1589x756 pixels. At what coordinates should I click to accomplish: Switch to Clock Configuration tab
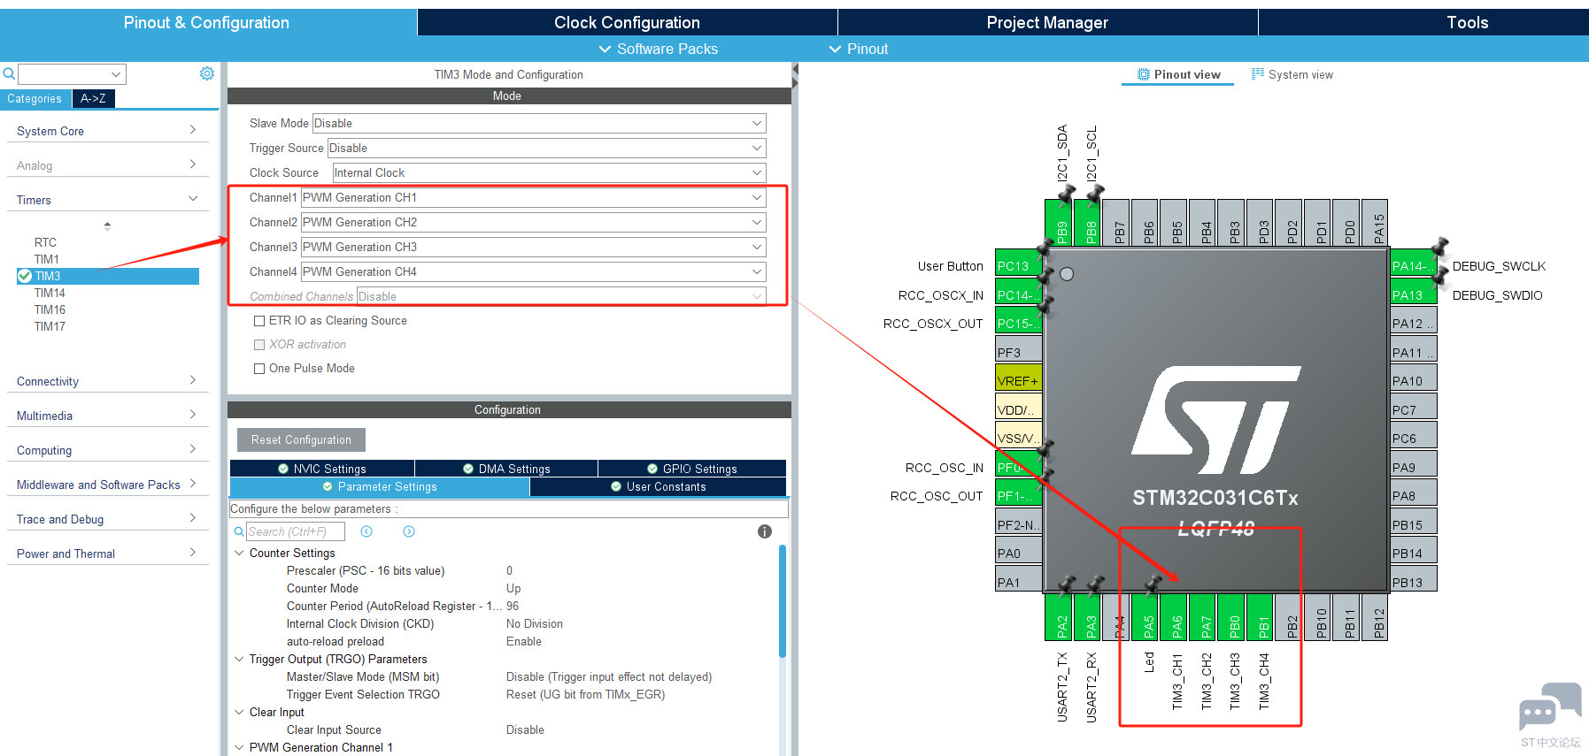pos(627,22)
